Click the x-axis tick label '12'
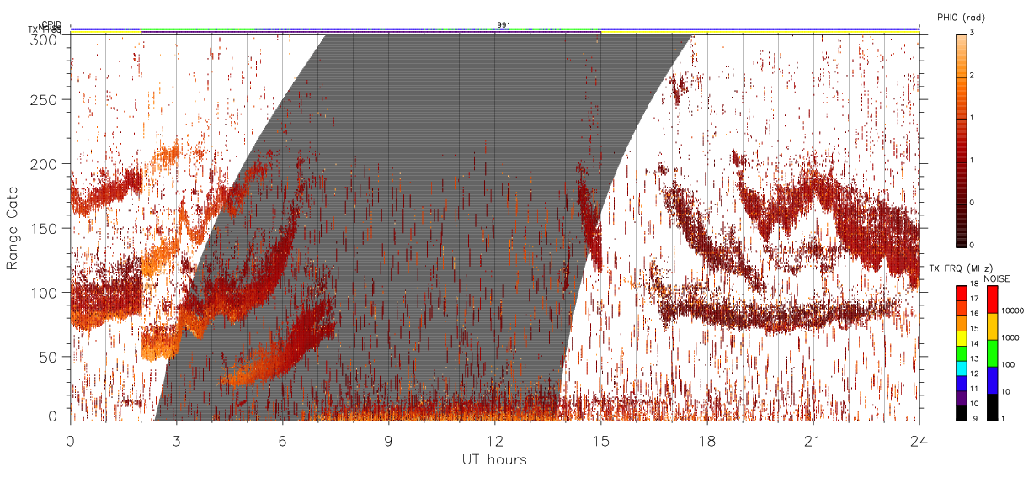The image size is (1034, 477). (x=494, y=441)
